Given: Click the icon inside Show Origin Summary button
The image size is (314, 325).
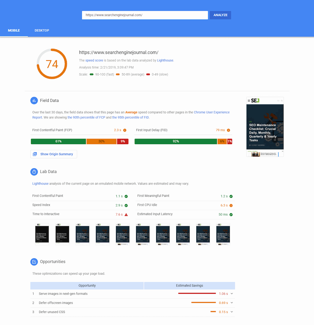Looking at the screenshot, I should point(35,154).
